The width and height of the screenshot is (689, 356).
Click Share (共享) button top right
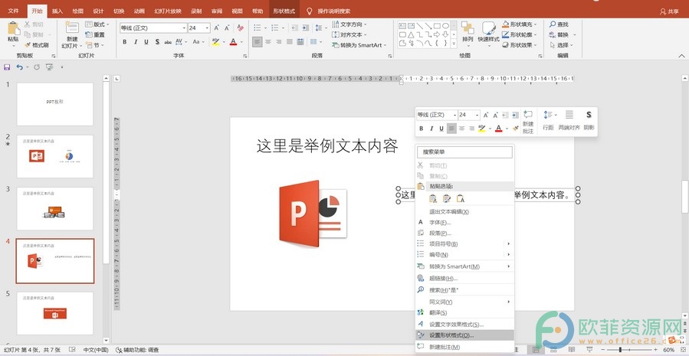pos(669,11)
